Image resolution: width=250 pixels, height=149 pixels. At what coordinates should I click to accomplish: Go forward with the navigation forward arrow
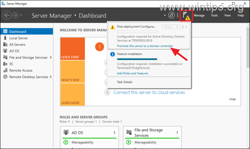point(15,15)
